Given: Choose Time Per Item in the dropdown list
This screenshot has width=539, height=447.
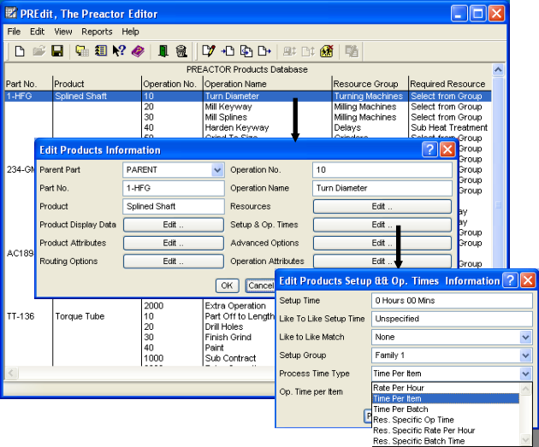Looking at the screenshot, I should tap(446, 398).
